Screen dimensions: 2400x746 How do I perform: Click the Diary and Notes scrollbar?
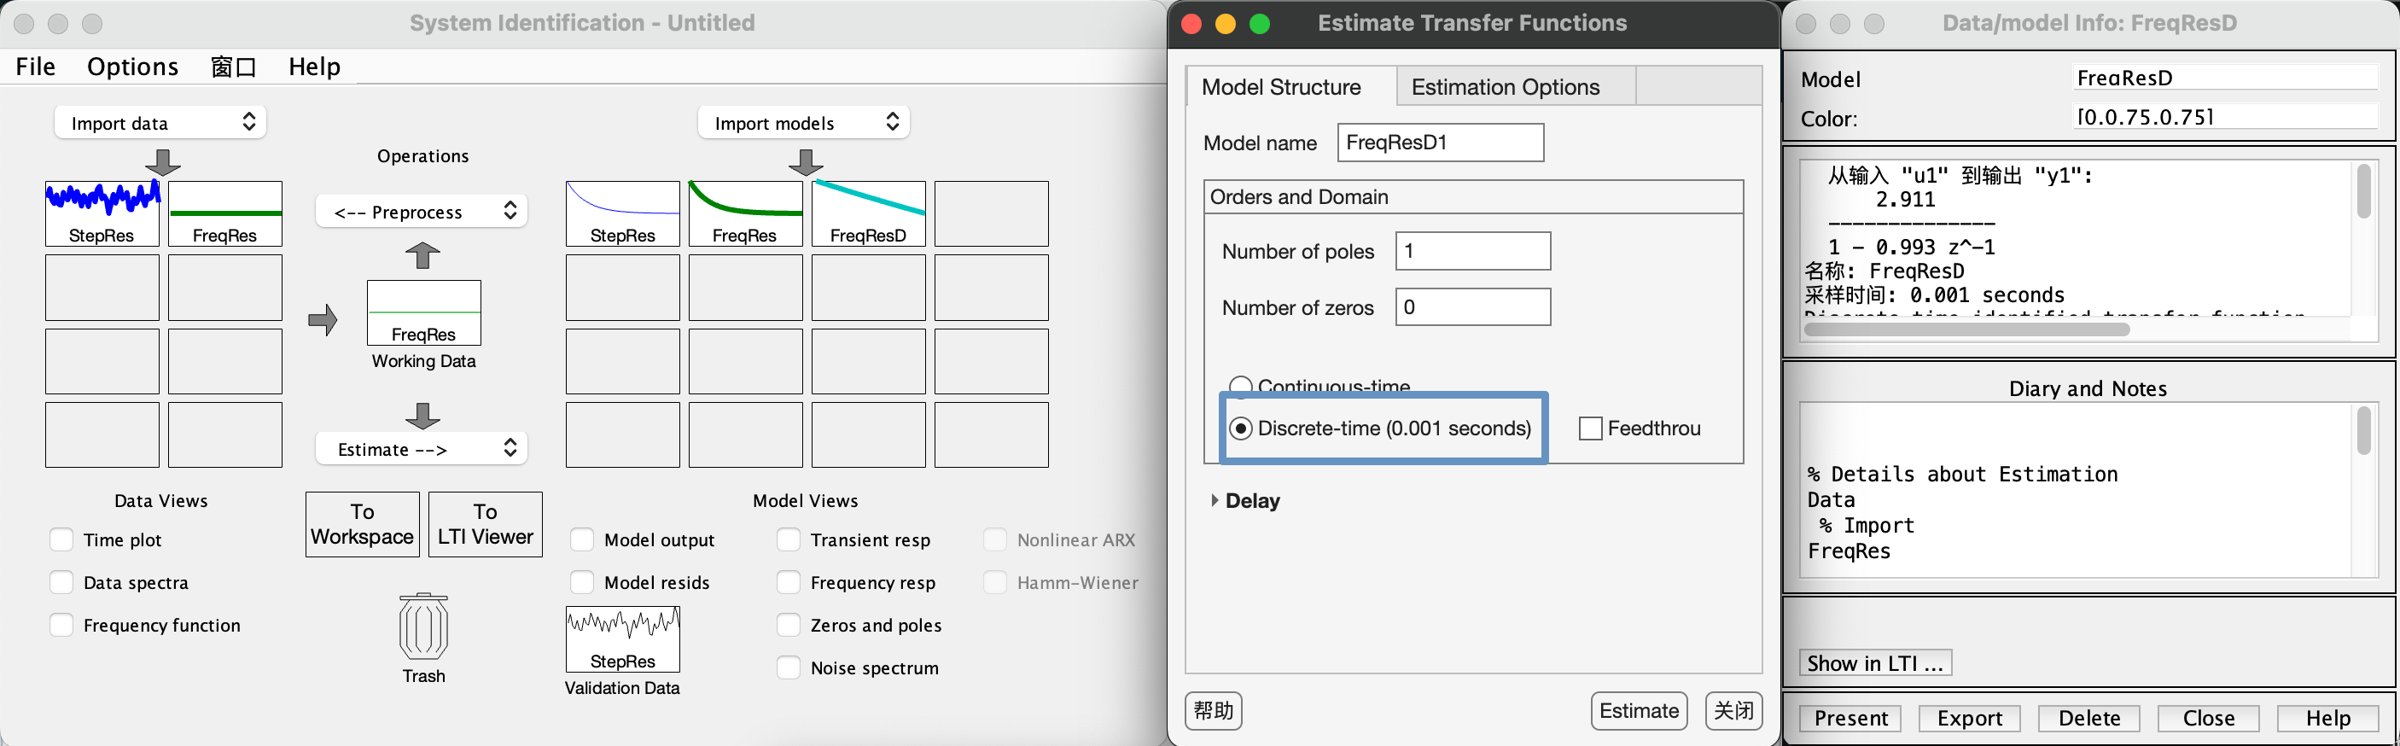click(x=2363, y=431)
